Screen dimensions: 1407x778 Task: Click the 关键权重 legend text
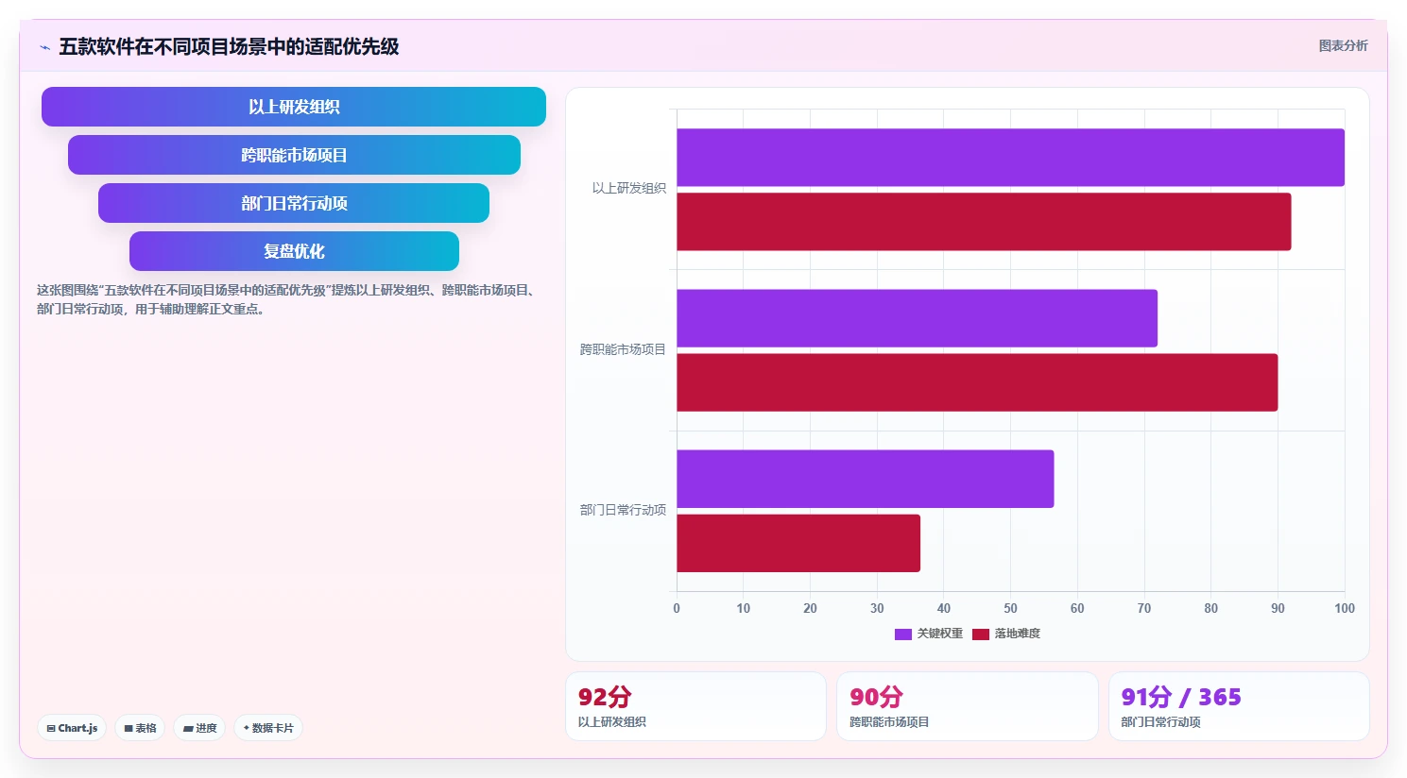click(940, 634)
